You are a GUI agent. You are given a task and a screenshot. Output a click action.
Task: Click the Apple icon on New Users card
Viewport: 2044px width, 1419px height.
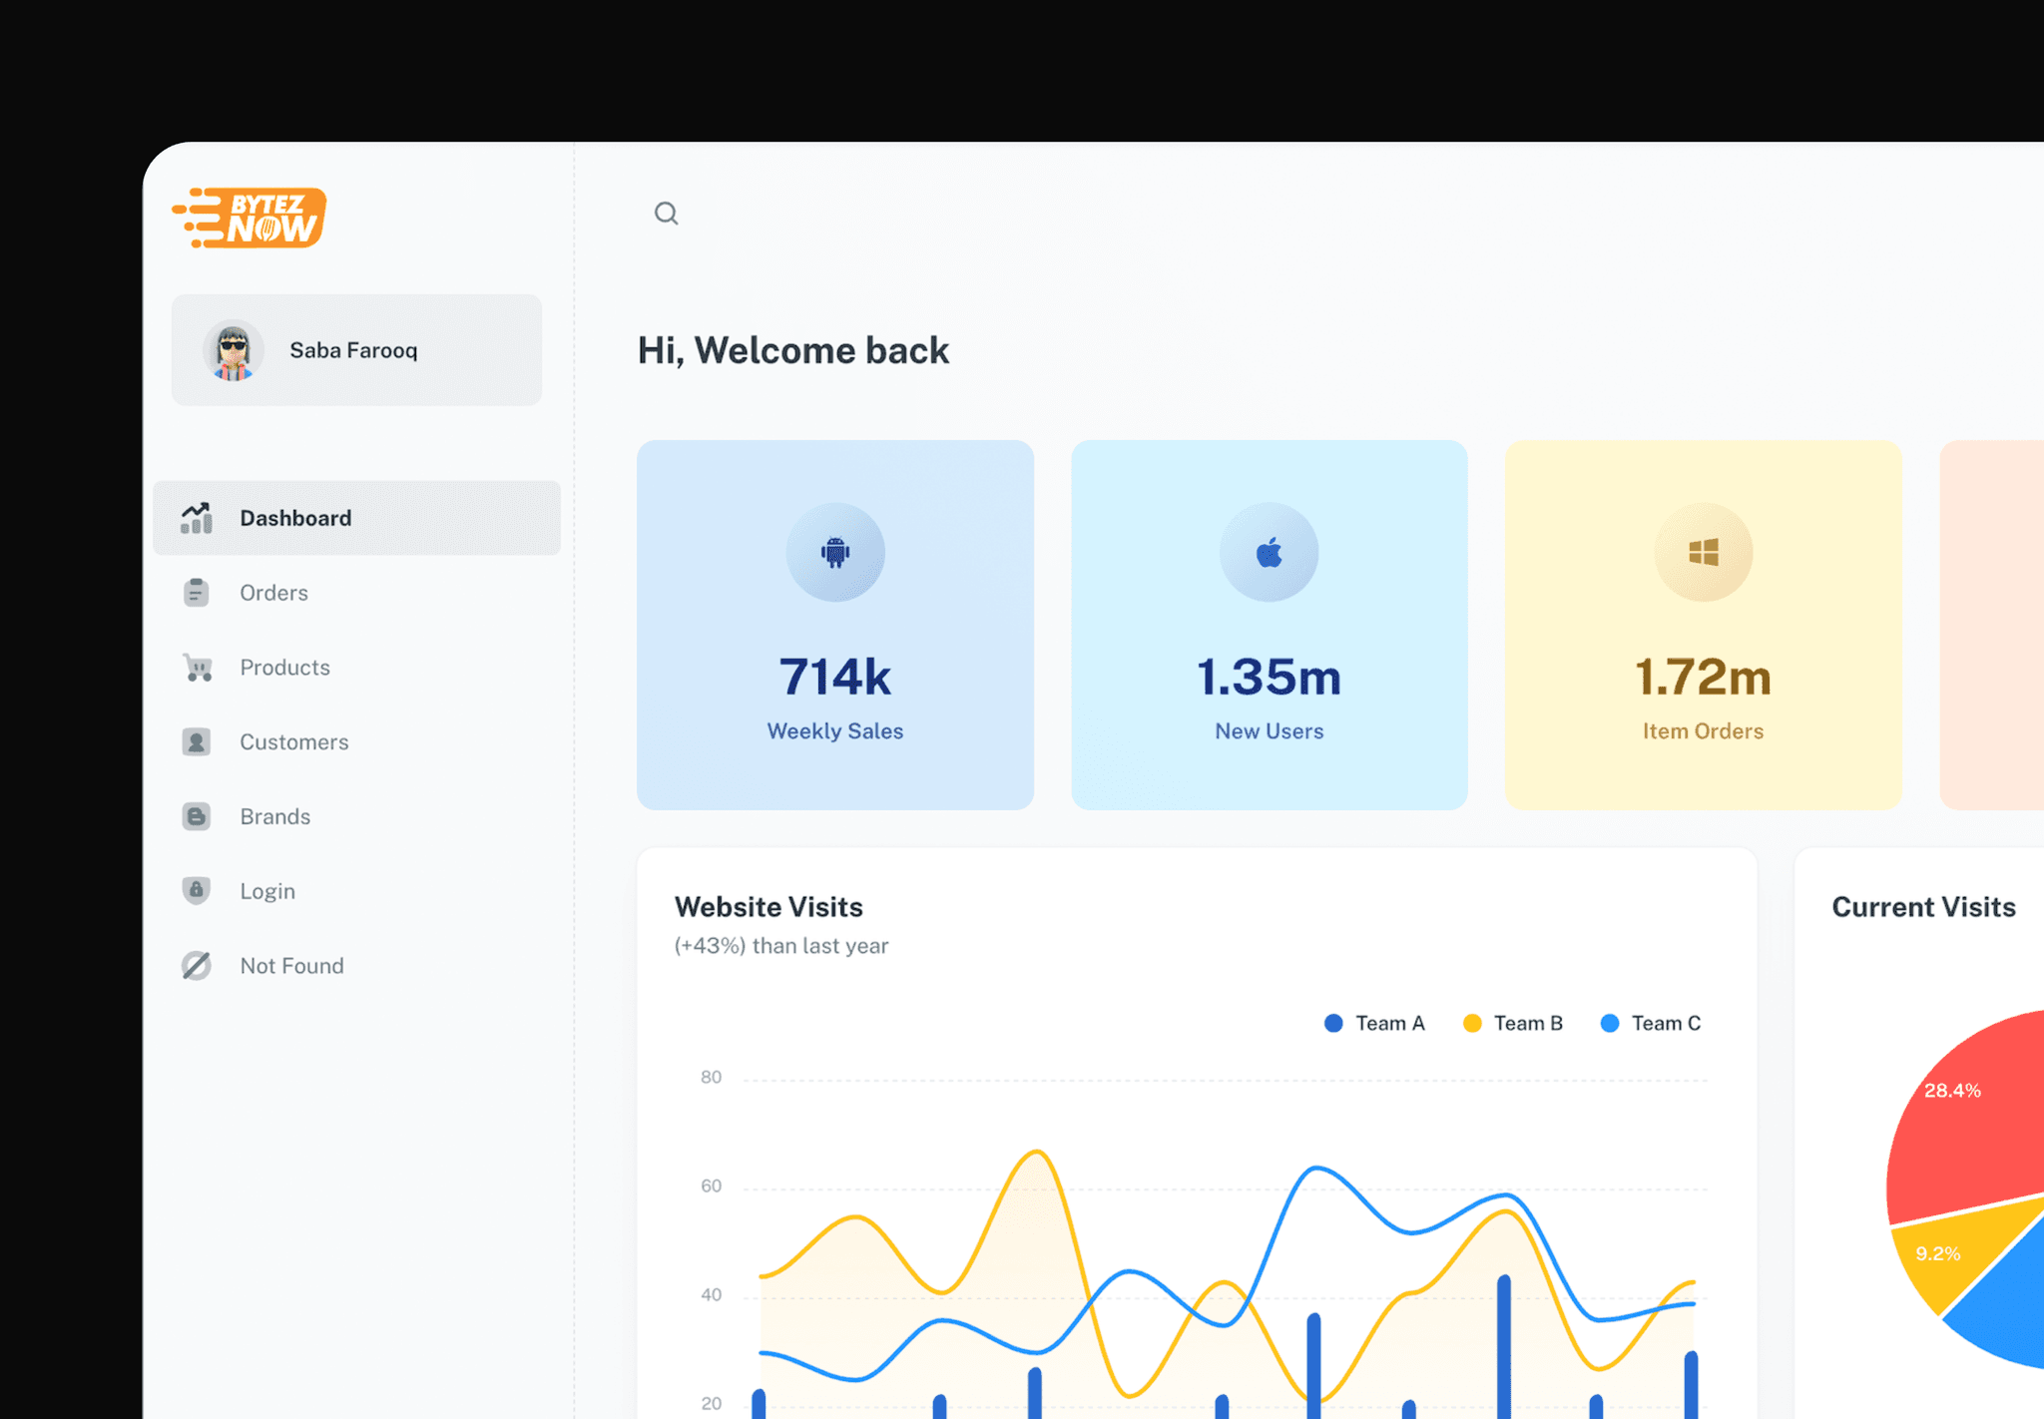1269,552
